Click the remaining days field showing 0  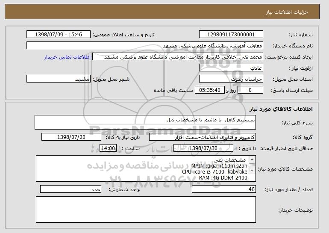250,90
